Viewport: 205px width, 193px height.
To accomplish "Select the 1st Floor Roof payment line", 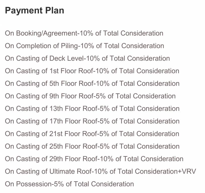I will tap(92, 71).
